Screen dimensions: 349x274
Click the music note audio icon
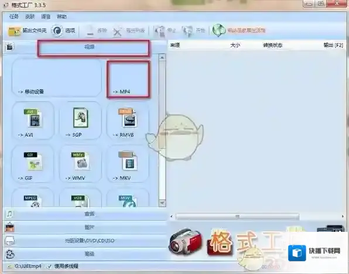click(9, 214)
